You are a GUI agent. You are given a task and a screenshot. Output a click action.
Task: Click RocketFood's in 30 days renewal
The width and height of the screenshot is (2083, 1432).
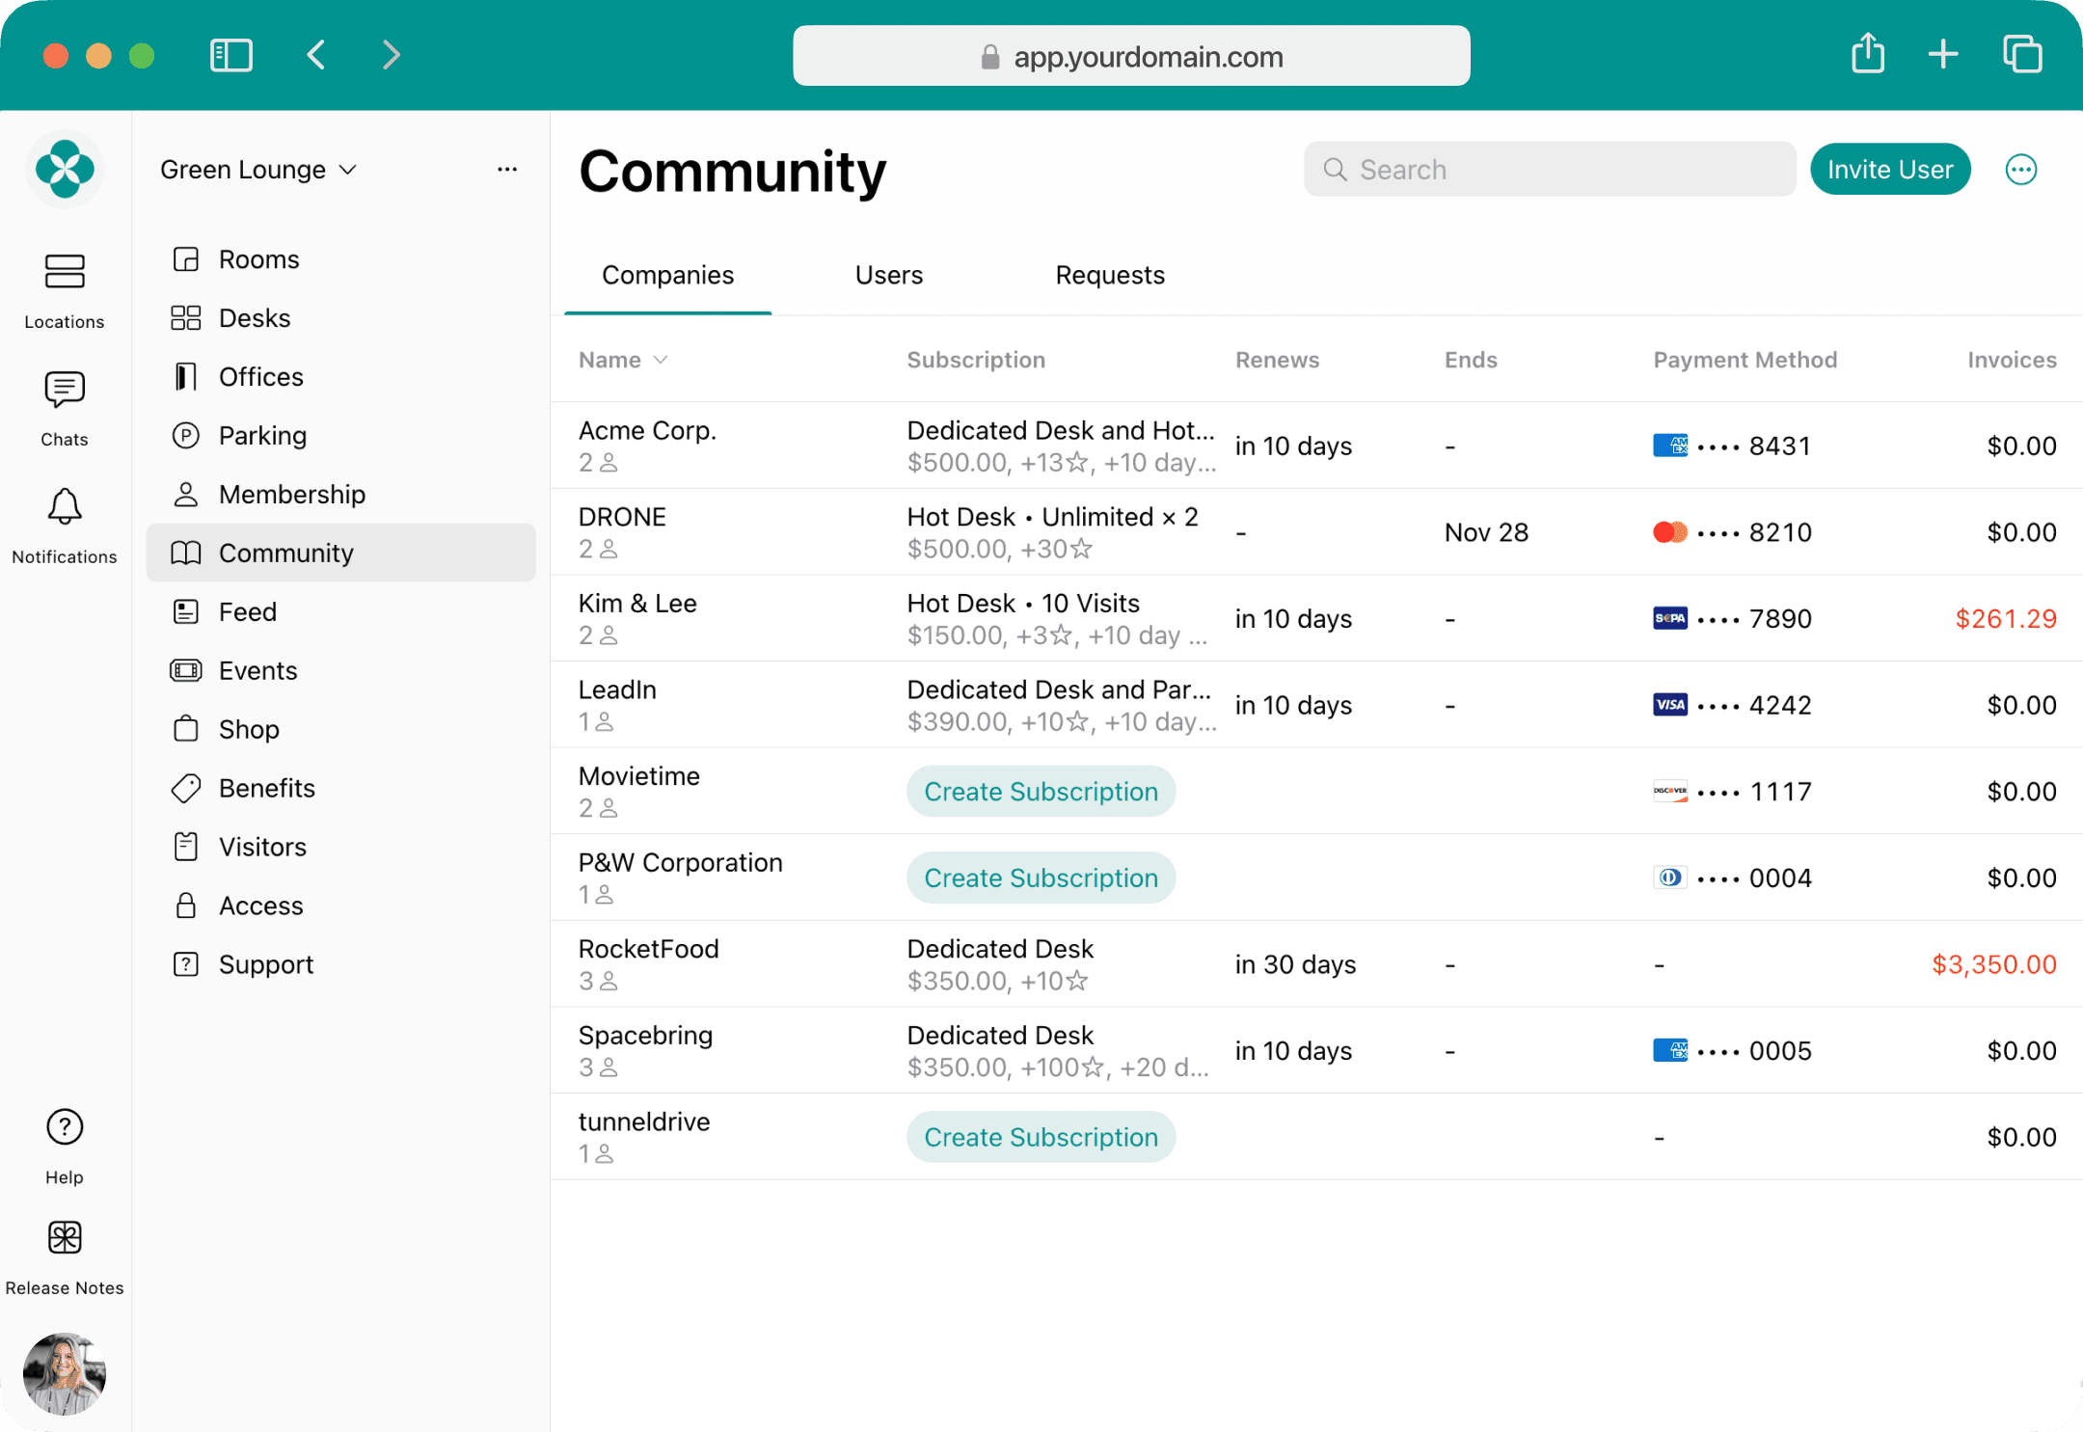click(x=1295, y=964)
